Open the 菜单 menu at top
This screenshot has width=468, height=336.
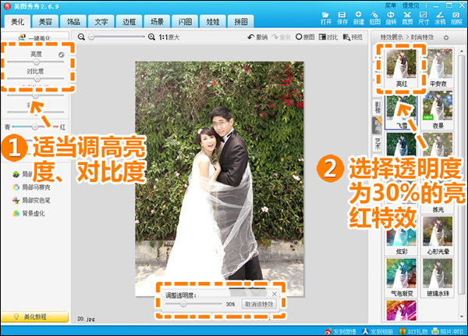[391, 5]
